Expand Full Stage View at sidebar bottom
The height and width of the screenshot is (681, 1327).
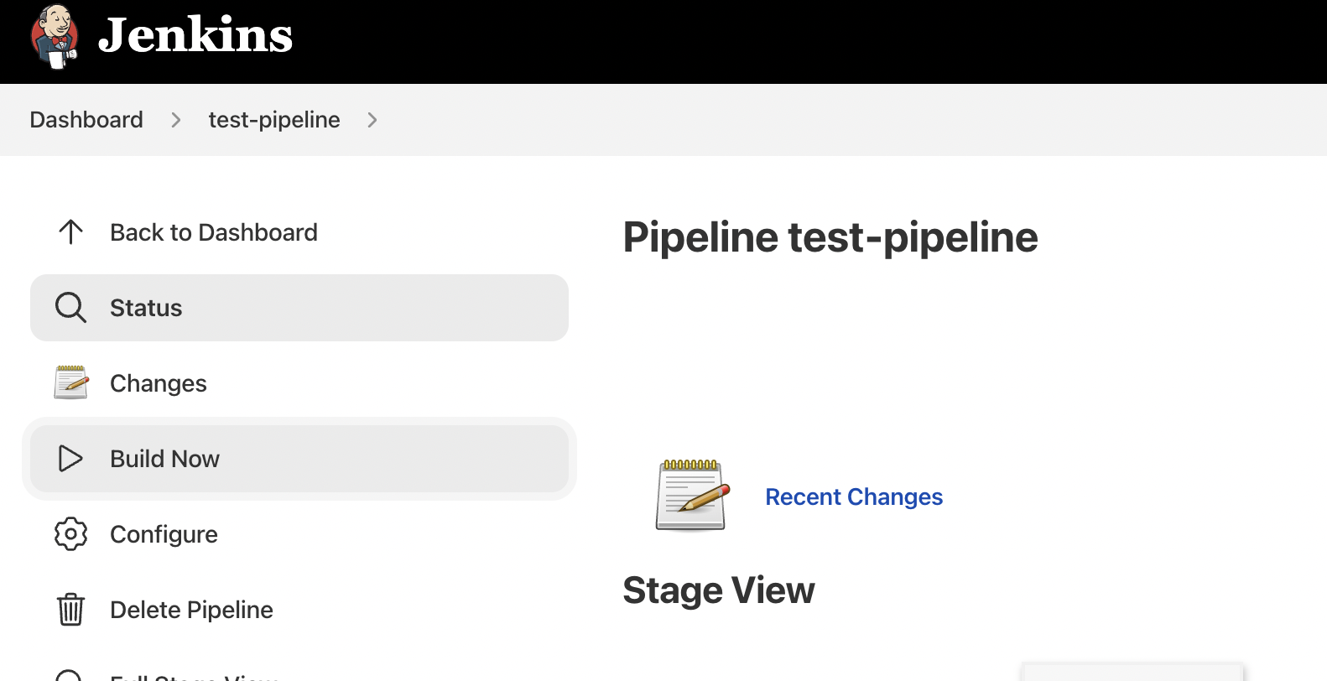coord(194,676)
